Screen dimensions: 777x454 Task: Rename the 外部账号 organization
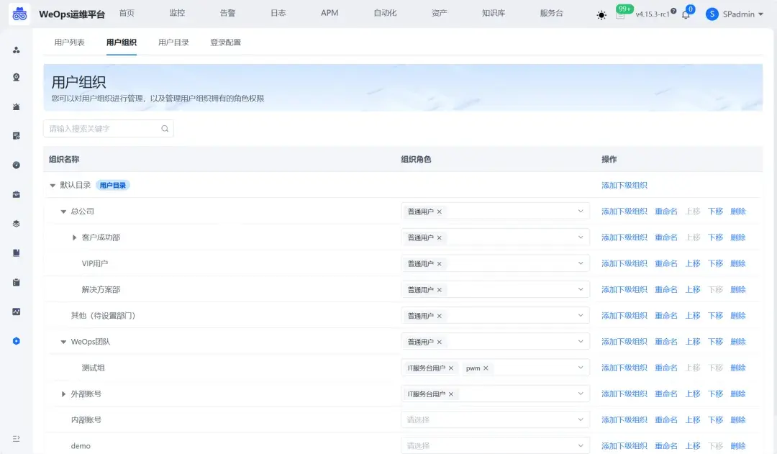click(666, 394)
